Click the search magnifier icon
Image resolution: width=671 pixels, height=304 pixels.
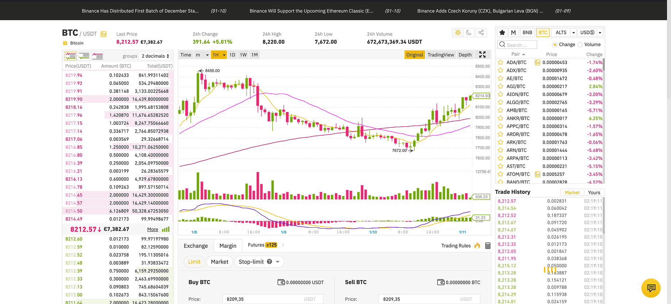(502, 45)
